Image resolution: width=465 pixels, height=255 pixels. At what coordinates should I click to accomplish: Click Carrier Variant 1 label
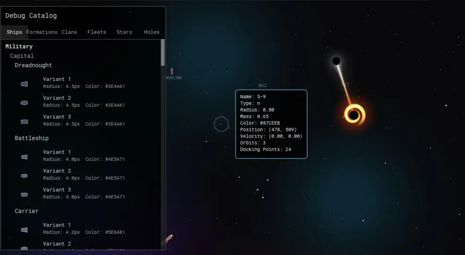click(57, 225)
